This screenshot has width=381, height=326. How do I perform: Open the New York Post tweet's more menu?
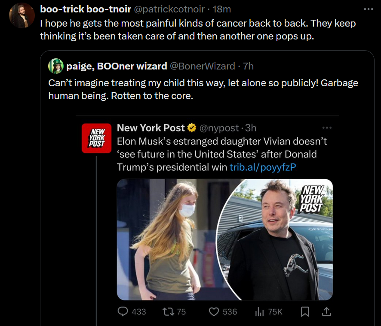pos(327,127)
